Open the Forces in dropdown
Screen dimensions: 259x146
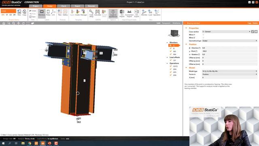tap(230, 74)
